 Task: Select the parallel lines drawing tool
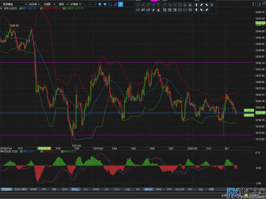tap(148, 5)
